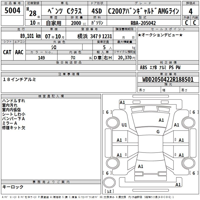Select the D車 import marking
The image size is (200, 200).
tap(98, 58)
